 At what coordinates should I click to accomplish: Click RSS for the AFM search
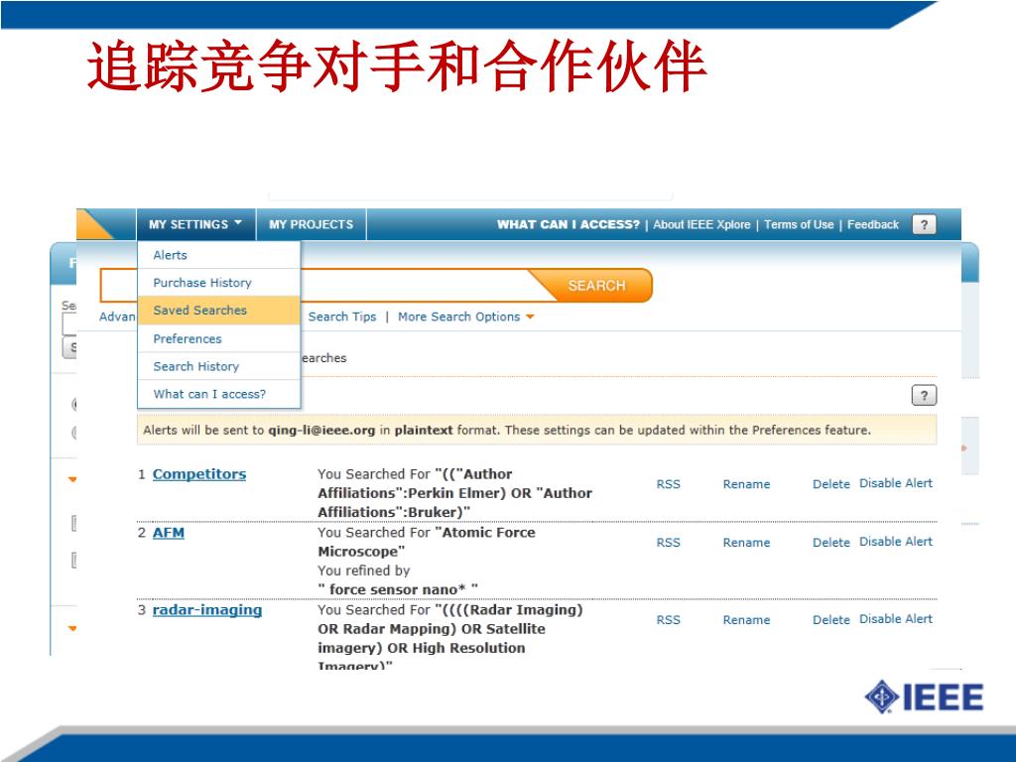pyautogui.click(x=668, y=543)
